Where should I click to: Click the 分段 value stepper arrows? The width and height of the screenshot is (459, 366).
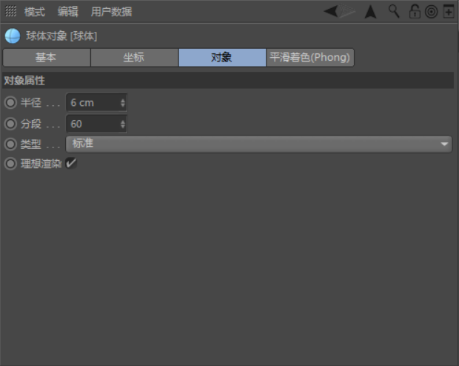pos(123,124)
